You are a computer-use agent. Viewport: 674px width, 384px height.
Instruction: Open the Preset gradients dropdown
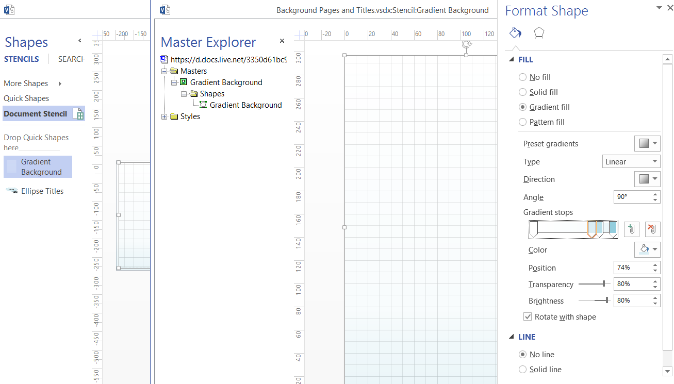pos(647,144)
